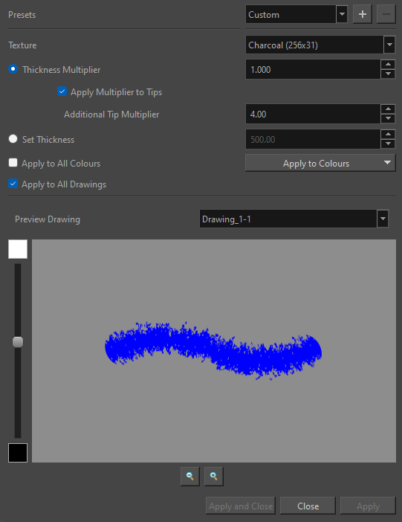
Task: Open the Preview Drawing selector dropdown
Action: [383, 219]
